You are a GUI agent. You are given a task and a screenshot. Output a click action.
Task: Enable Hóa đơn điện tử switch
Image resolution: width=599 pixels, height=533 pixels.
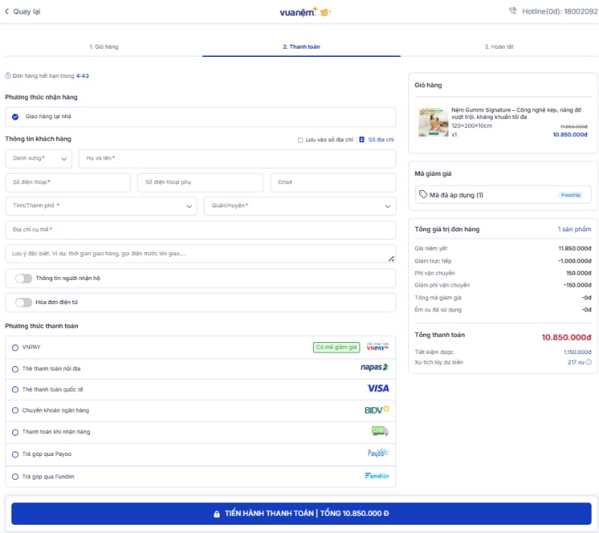coord(24,302)
